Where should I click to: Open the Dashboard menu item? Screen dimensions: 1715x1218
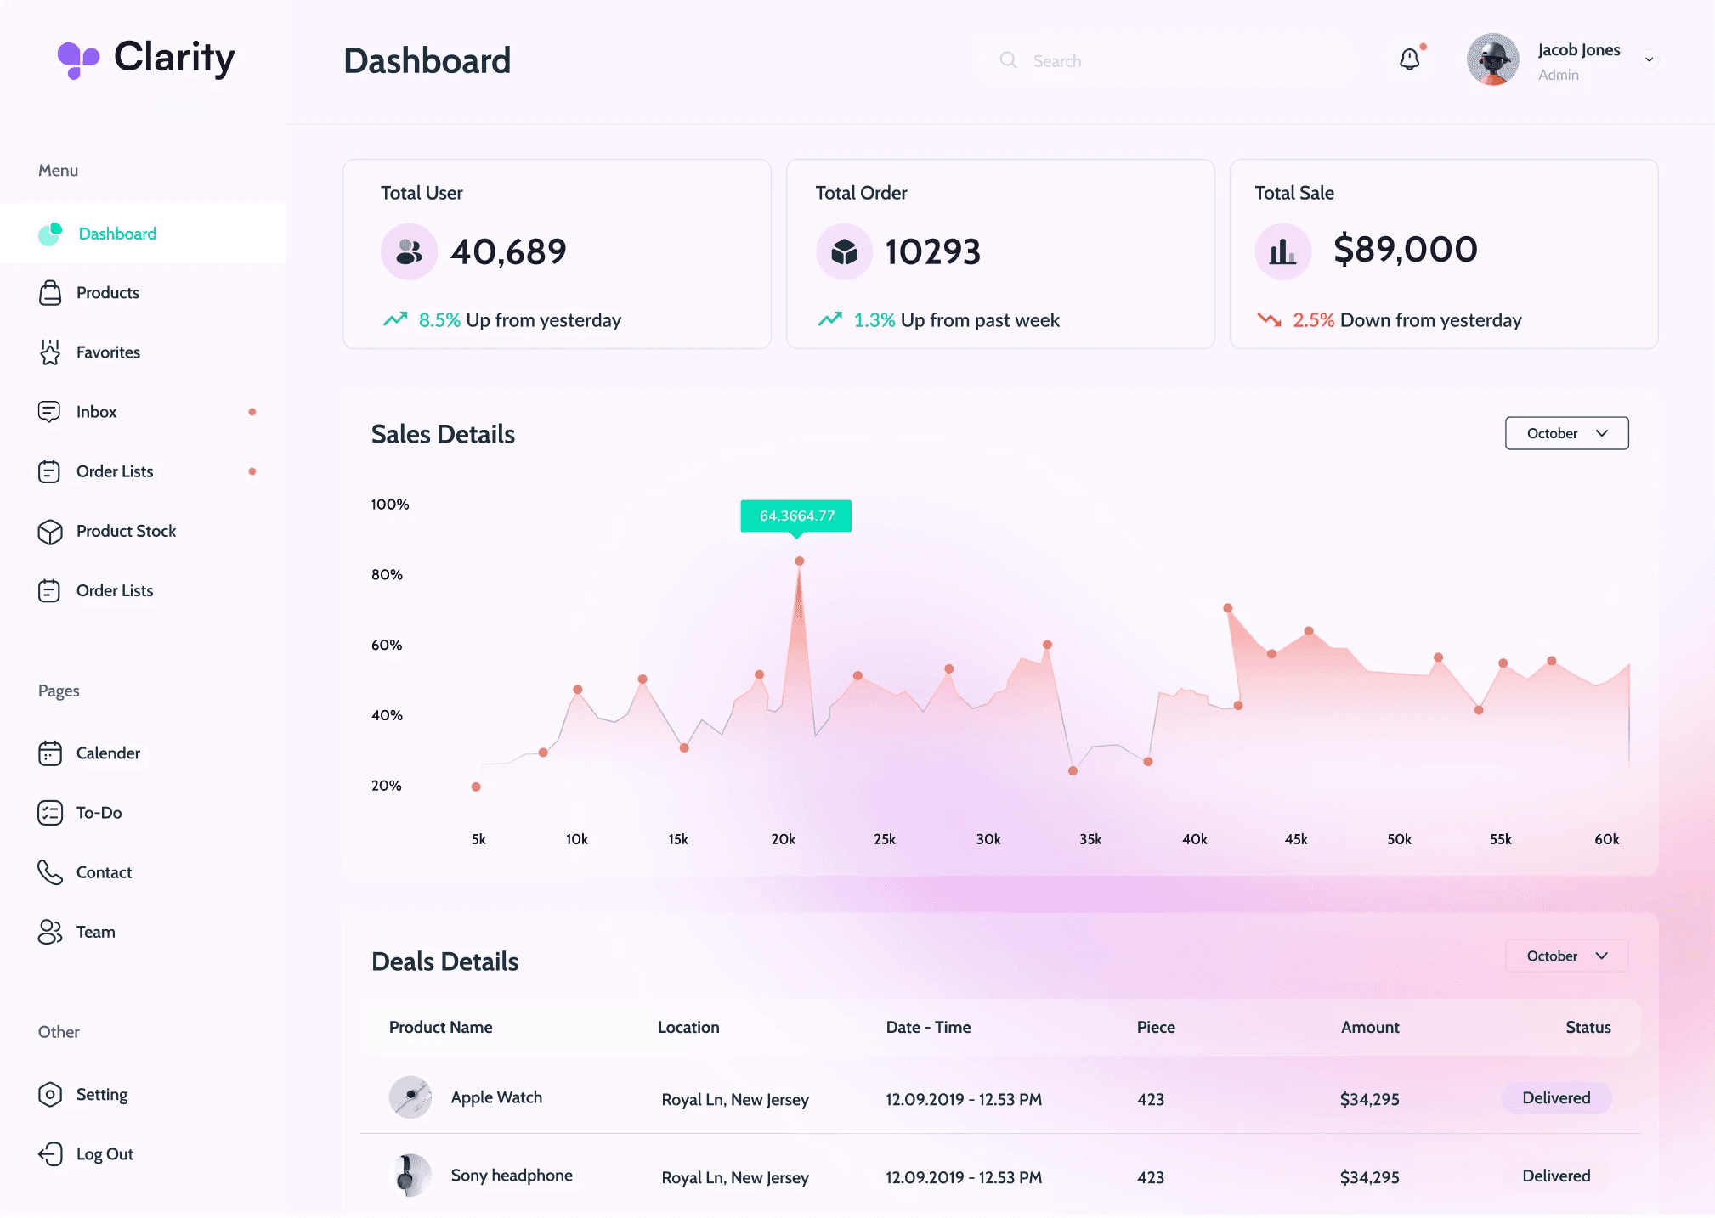(x=143, y=234)
